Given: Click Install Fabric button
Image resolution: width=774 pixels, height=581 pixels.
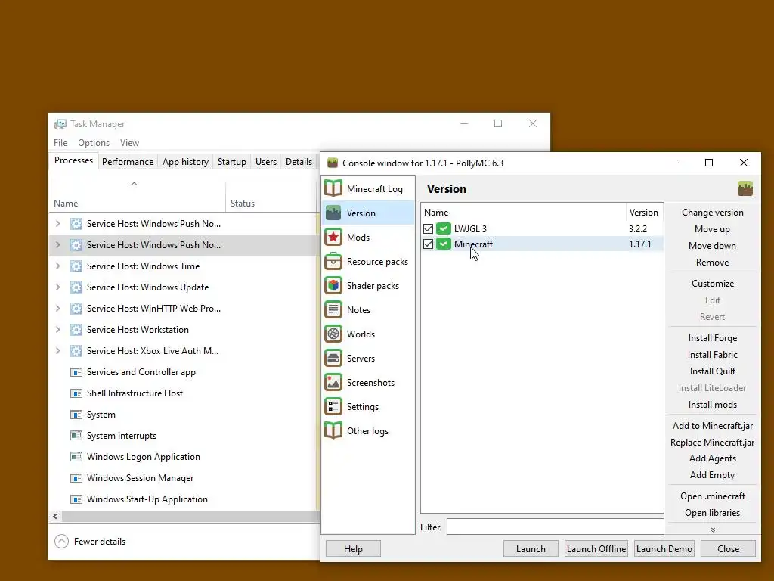Looking at the screenshot, I should point(712,355).
